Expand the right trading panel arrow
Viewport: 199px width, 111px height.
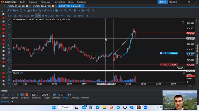point(197,21)
